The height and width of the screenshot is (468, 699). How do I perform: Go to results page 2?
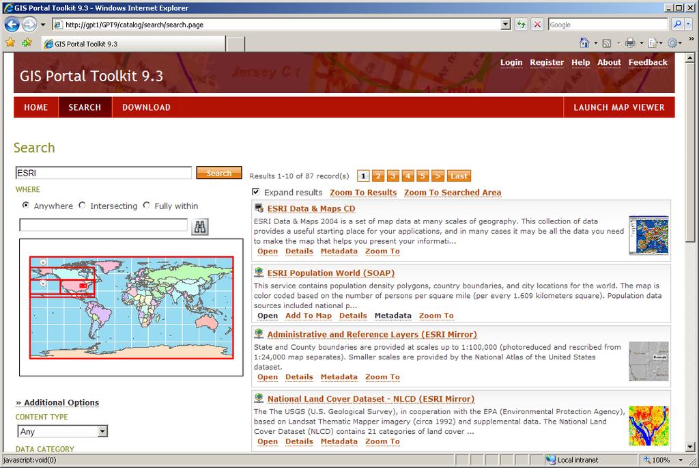click(x=378, y=176)
